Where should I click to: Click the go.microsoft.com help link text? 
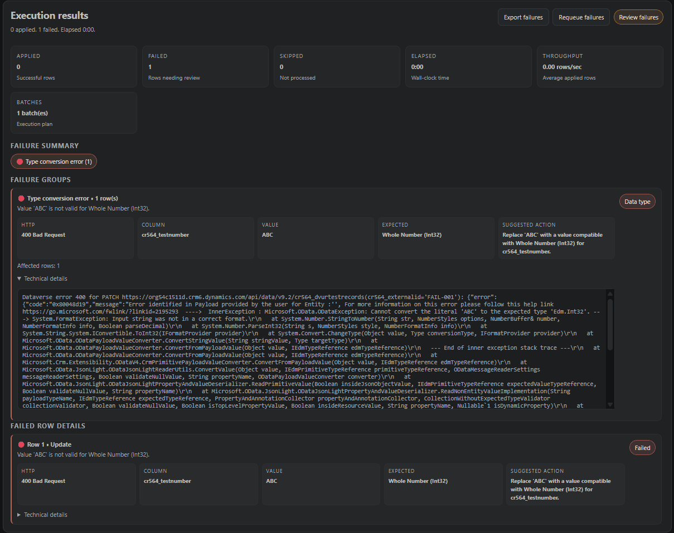tap(100, 312)
